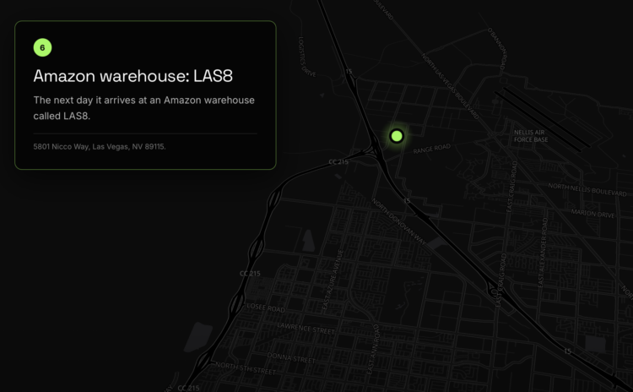Click the 'NORTH NELLIS BOULEVARD' map label
Screen dimensions: 633x392
[x=587, y=189]
